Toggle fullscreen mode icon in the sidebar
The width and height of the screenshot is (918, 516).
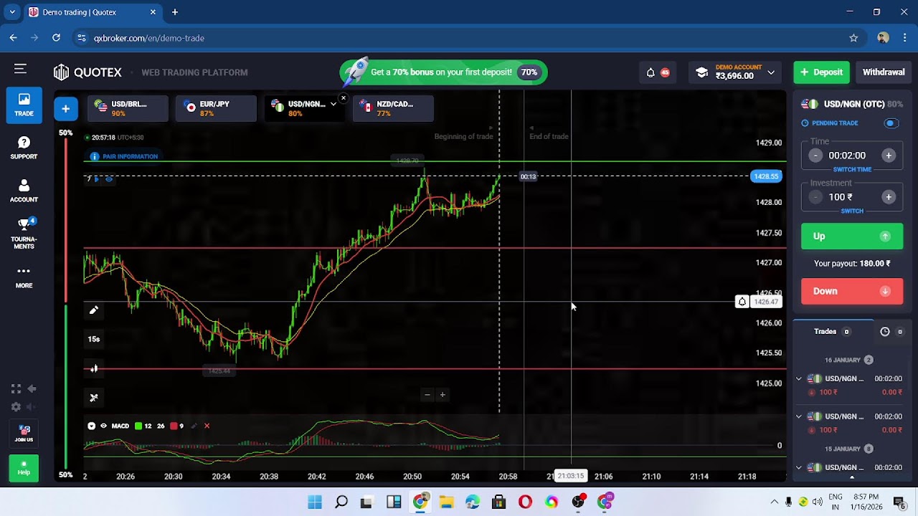[16, 388]
